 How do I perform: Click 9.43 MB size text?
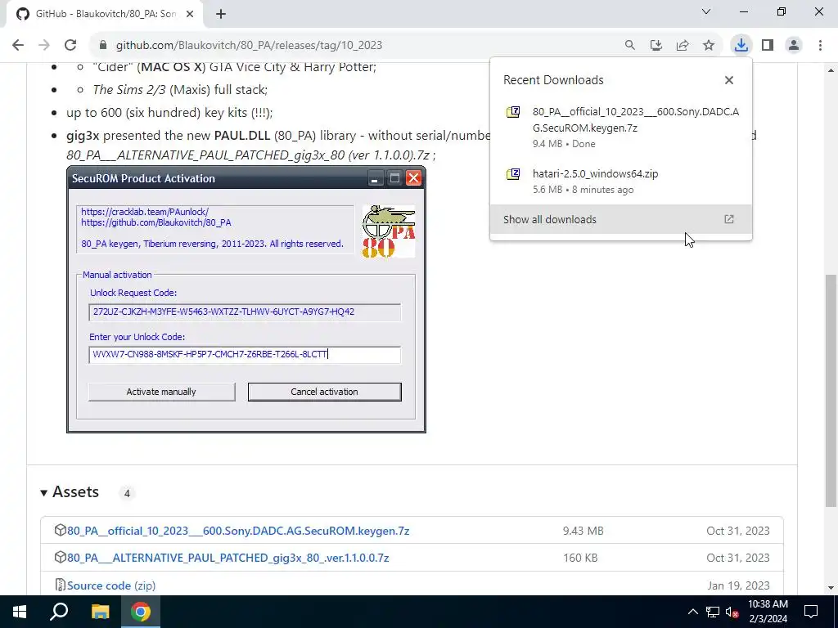pyautogui.click(x=583, y=531)
